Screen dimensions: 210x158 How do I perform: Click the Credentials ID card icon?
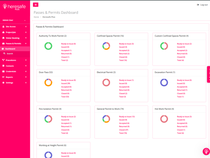(3, 72)
